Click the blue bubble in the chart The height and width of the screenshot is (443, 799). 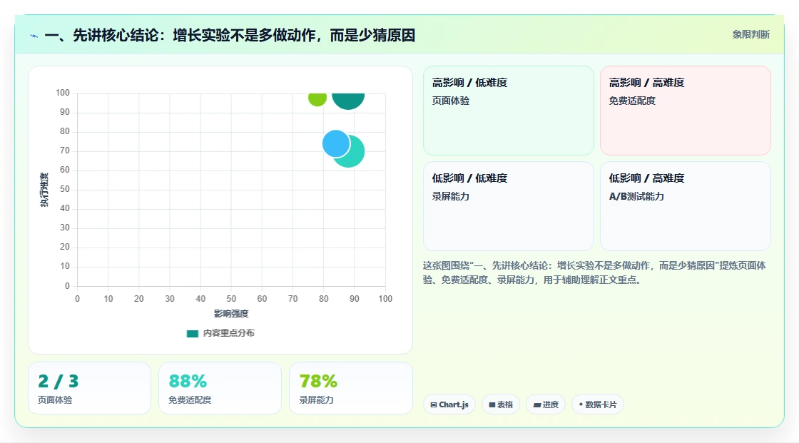(x=336, y=144)
